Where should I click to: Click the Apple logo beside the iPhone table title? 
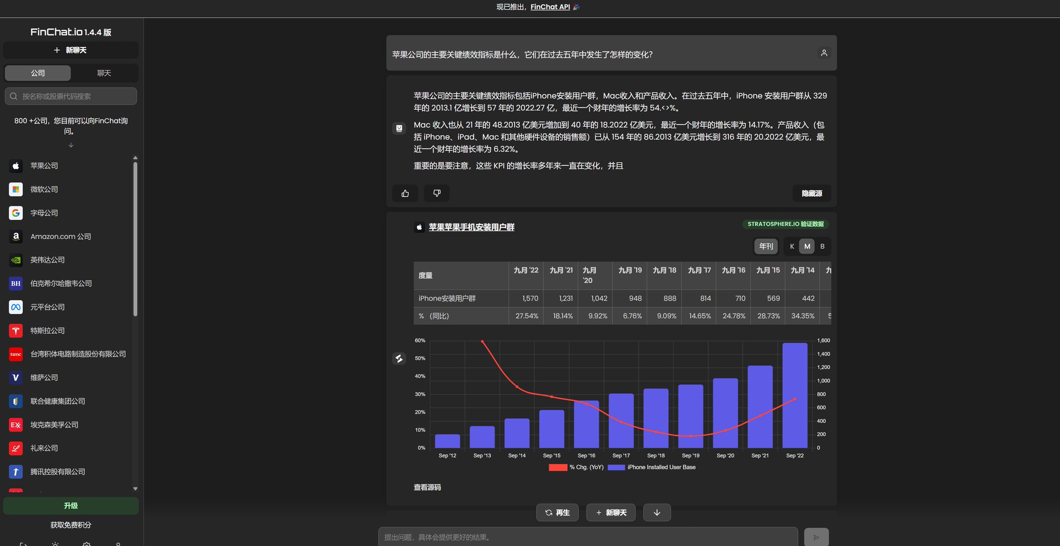pos(419,227)
